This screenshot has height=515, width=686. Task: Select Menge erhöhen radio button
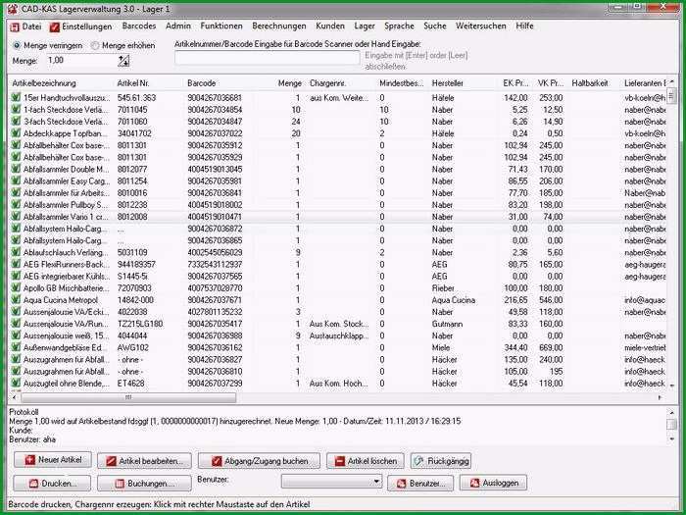[95, 45]
